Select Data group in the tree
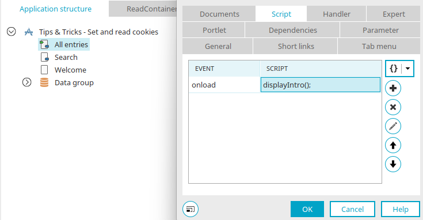Viewport: 423px width, 220px height. coord(74,82)
